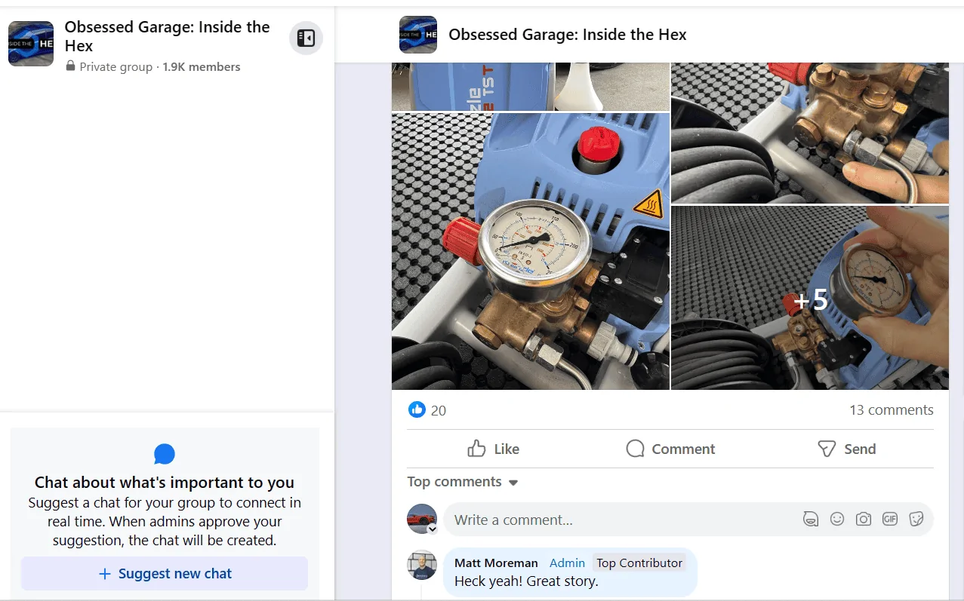Viewport: 964px width, 601px height.
Task: Collapse the group sidebar panel icon
Action: tap(306, 38)
